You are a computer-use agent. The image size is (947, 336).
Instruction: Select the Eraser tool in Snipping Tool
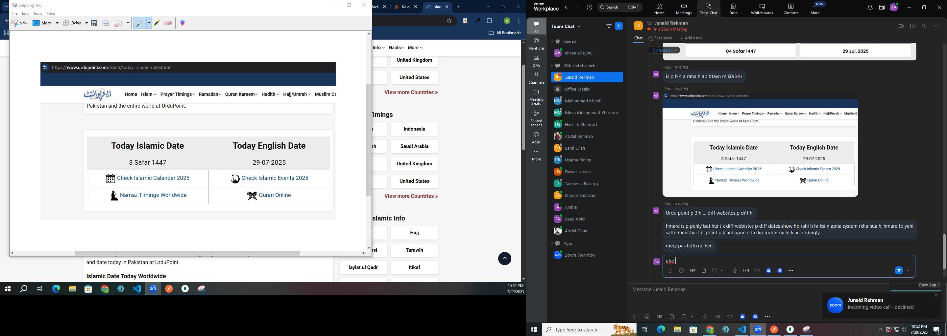tap(168, 23)
